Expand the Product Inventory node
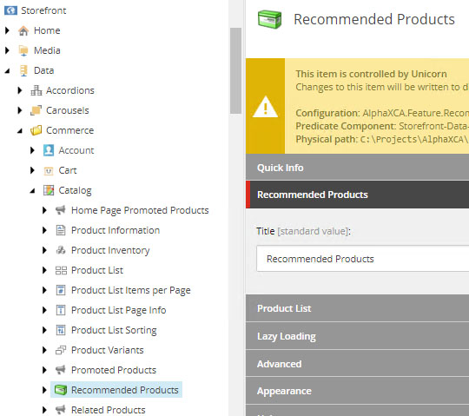469x416 pixels. 44,250
